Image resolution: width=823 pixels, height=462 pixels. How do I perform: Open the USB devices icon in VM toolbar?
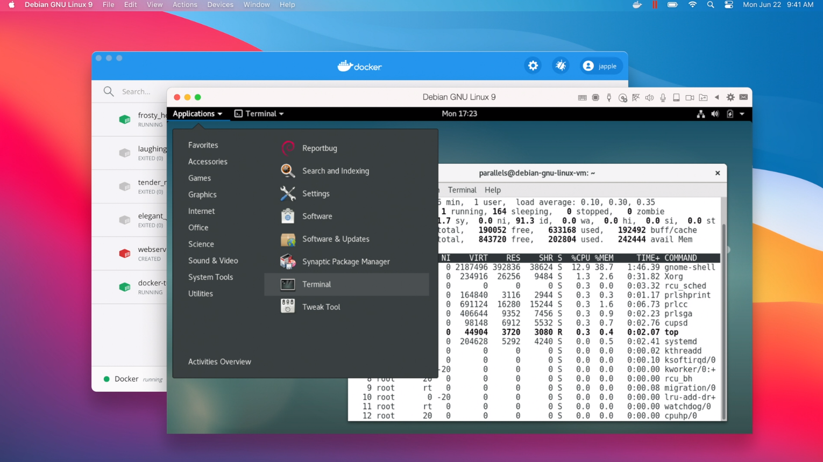pyautogui.click(x=609, y=98)
